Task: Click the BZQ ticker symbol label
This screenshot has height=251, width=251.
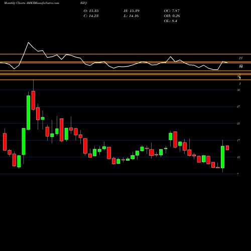Action: click(83, 3)
